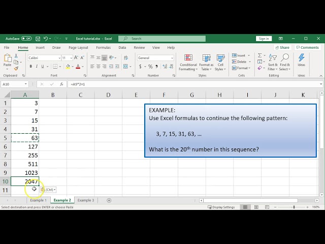Open the Formulas ribbon tab
Screen dimensions: 325x244
pyautogui.click(x=103, y=47)
